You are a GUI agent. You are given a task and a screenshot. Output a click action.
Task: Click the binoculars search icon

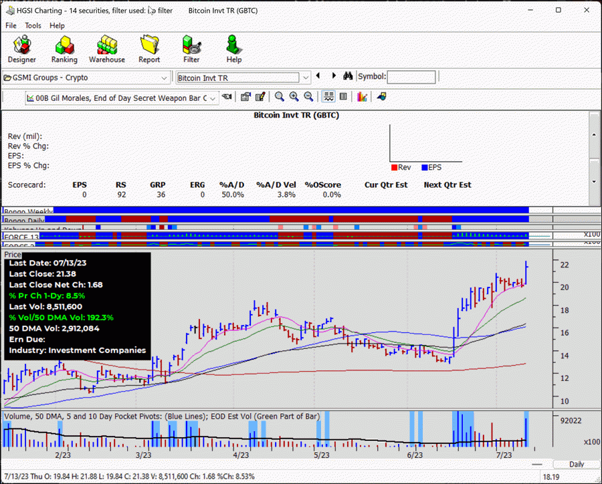348,76
